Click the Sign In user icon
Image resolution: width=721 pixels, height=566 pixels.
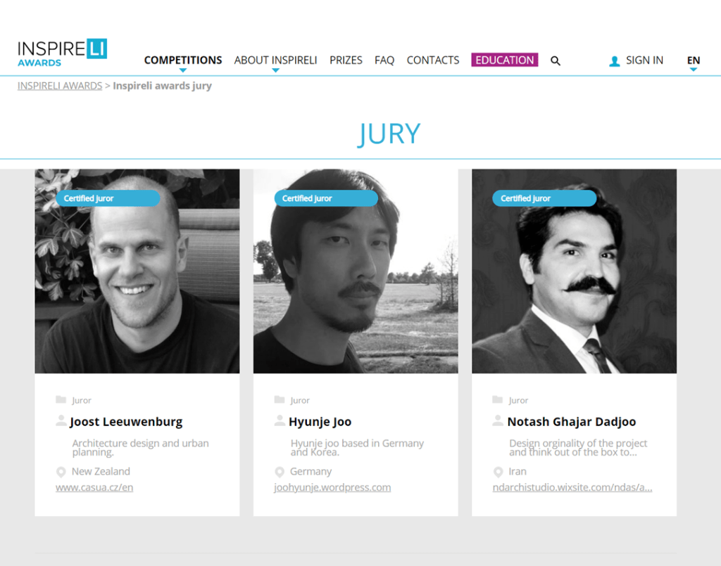[614, 60]
